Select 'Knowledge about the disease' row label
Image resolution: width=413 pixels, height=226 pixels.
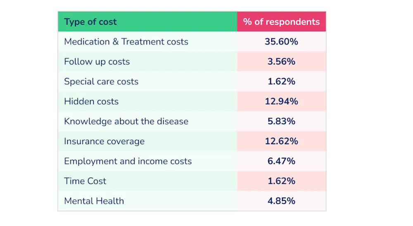coord(126,121)
